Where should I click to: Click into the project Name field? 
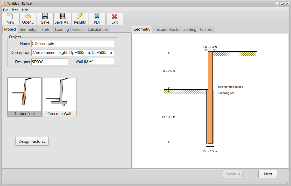(73, 44)
